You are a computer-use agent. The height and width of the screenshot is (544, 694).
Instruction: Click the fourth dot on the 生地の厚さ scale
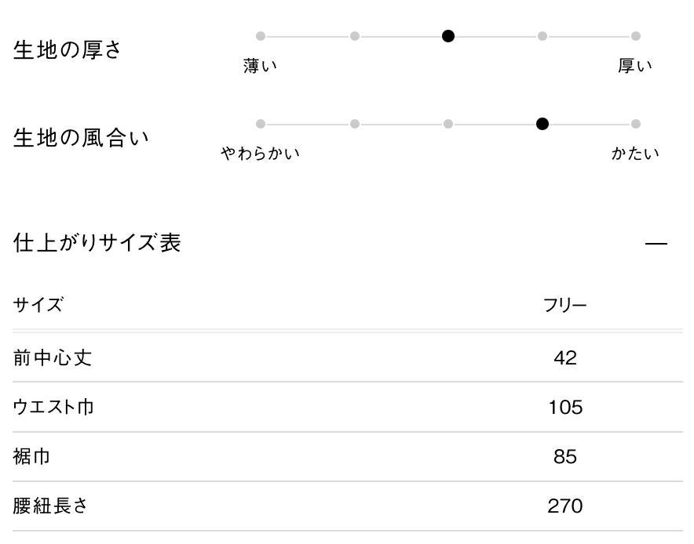click(542, 36)
